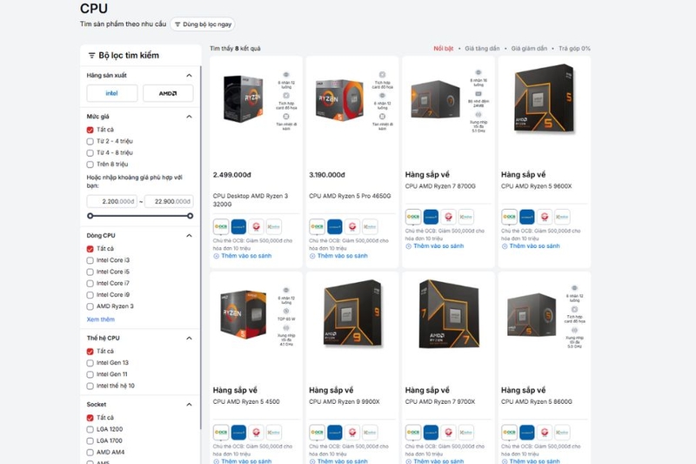The height and width of the screenshot is (464, 696).
Task: Click TDP spec icon on Ryzen 5 4500 card
Action: [x=286, y=312]
